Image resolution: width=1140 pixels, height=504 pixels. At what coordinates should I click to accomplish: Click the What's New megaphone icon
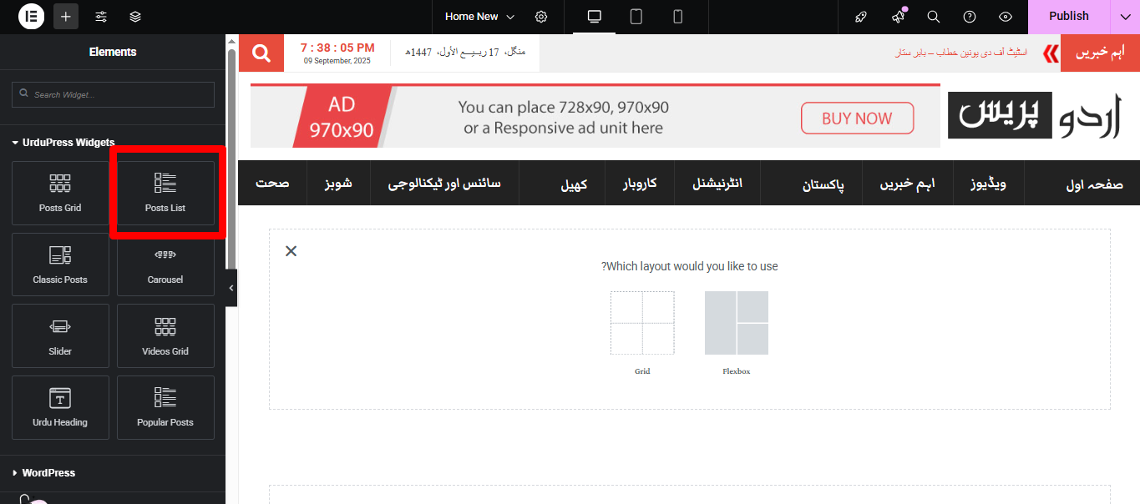[x=898, y=17]
